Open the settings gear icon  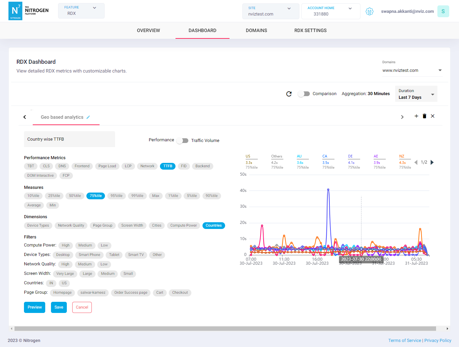tap(370, 11)
